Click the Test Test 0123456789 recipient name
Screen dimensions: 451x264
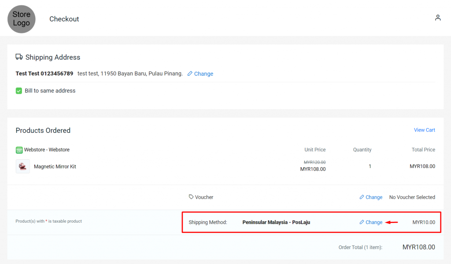[44, 73]
